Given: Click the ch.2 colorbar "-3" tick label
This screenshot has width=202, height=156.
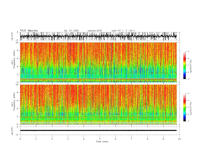Looking at the screenshot, I should coord(188,94).
